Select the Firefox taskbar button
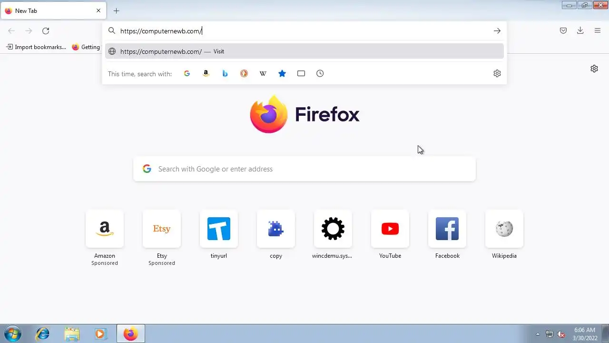609x343 pixels. pyautogui.click(x=131, y=333)
